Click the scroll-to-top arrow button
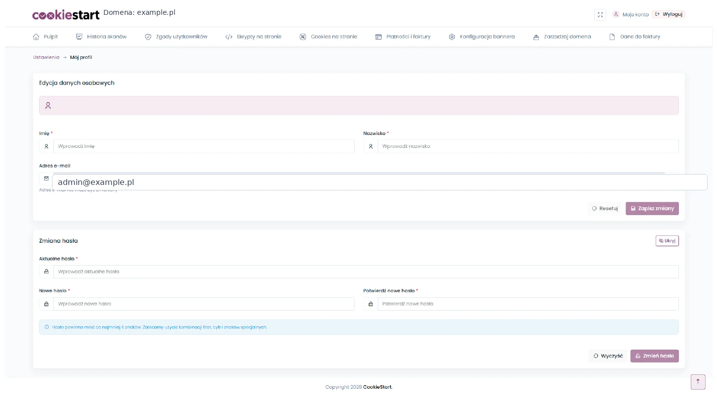This screenshot has height=403, width=717. 698,382
